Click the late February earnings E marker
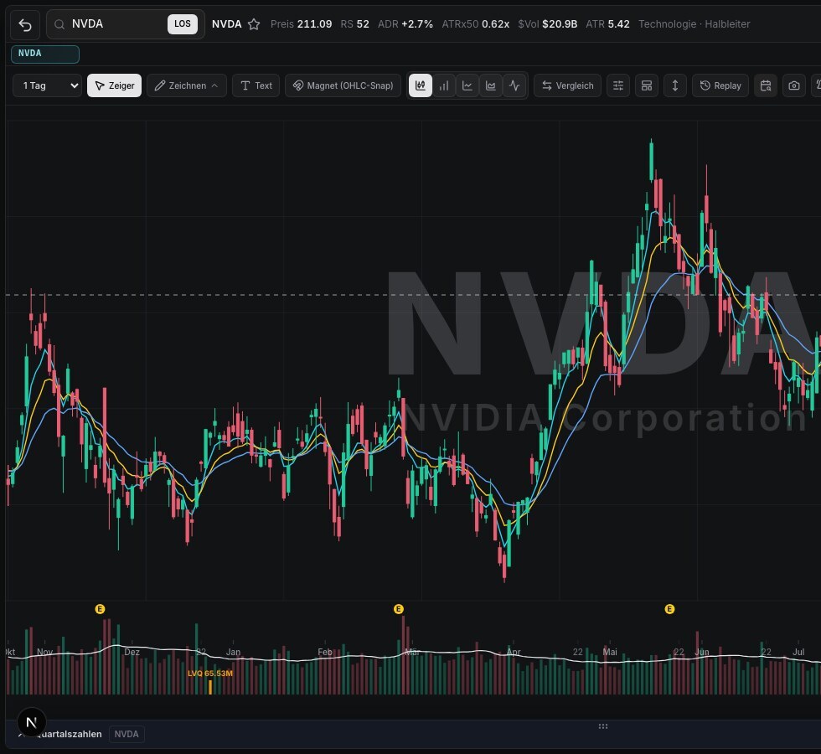 pyautogui.click(x=399, y=609)
